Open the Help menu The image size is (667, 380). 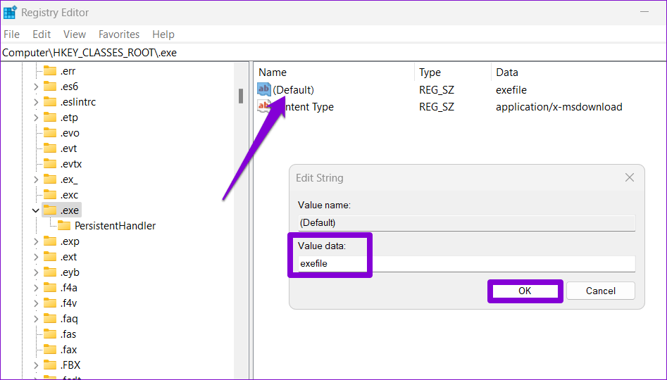(163, 34)
